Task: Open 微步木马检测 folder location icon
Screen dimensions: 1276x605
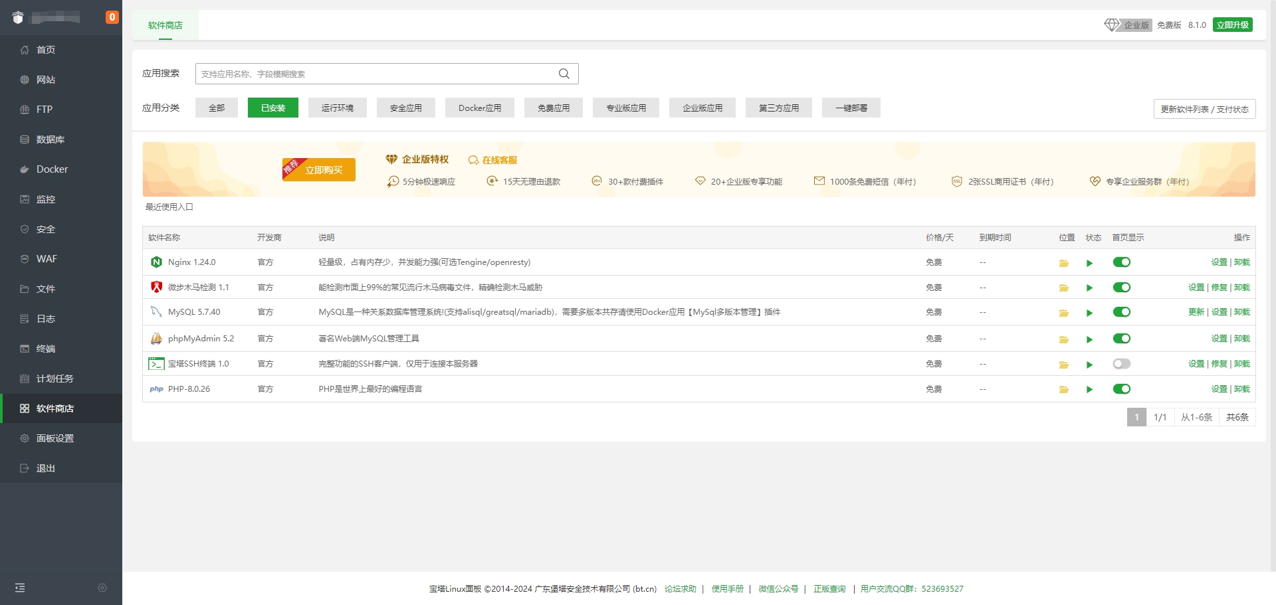Action: point(1063,288)
